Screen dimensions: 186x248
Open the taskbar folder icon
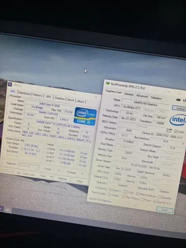pos(7,210)
